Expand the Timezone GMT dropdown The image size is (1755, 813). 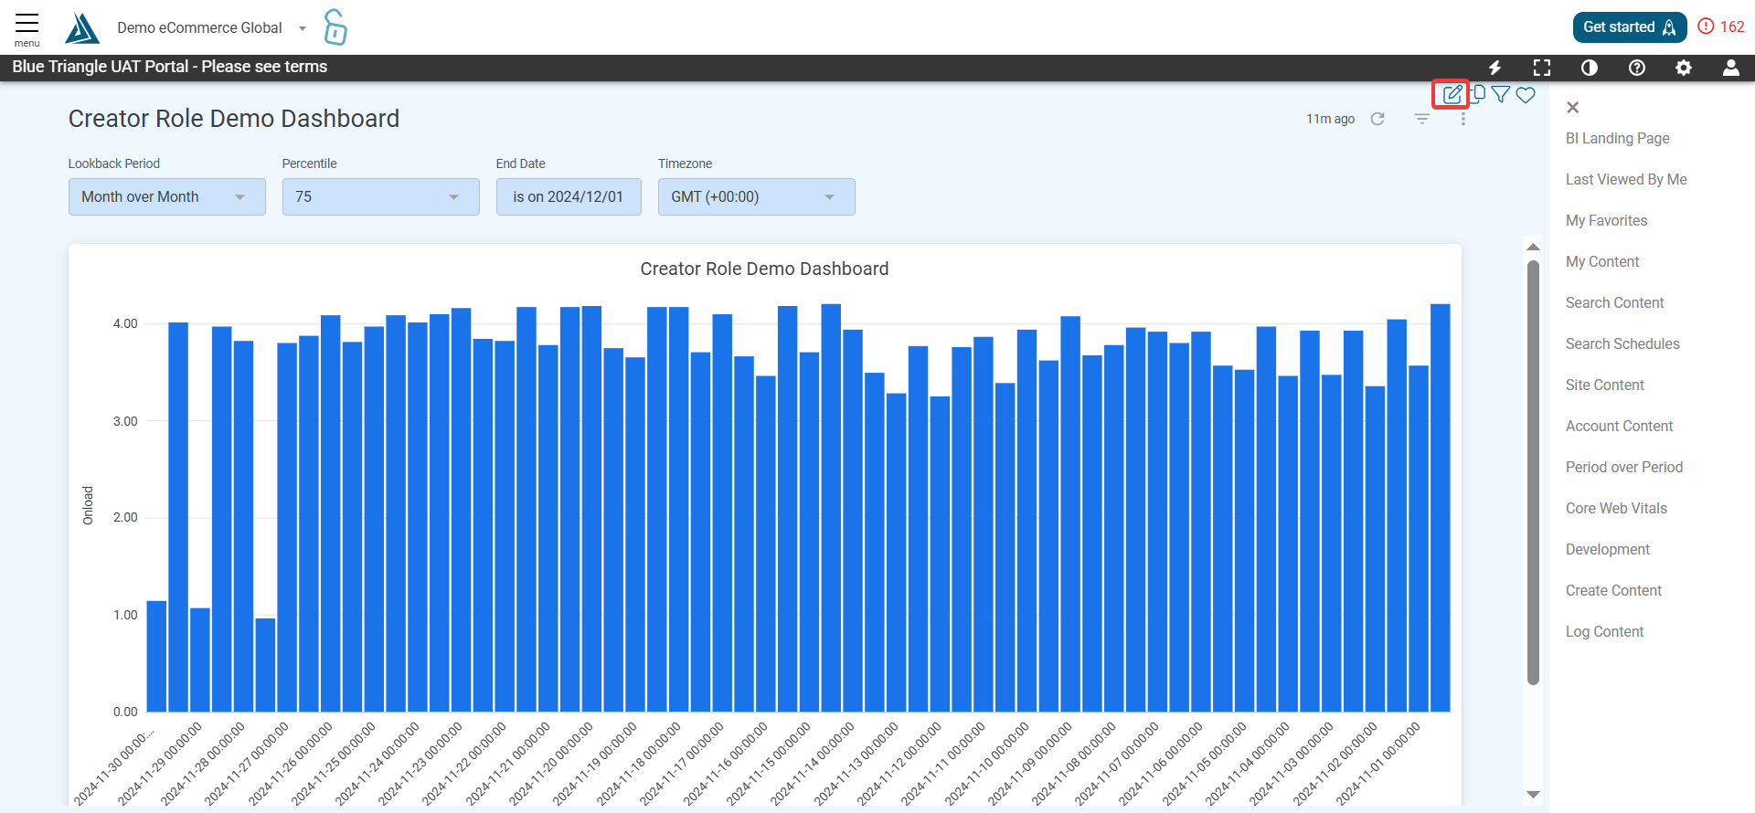click(757, 196)
